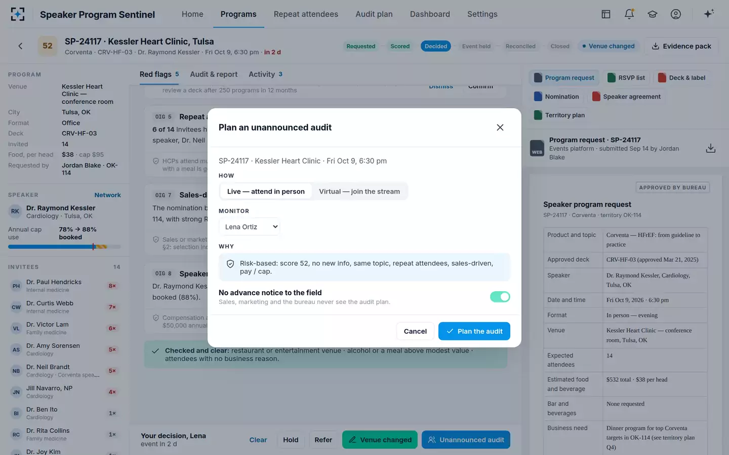Click the Unannounced audit decision button

[x=466, y=440]
